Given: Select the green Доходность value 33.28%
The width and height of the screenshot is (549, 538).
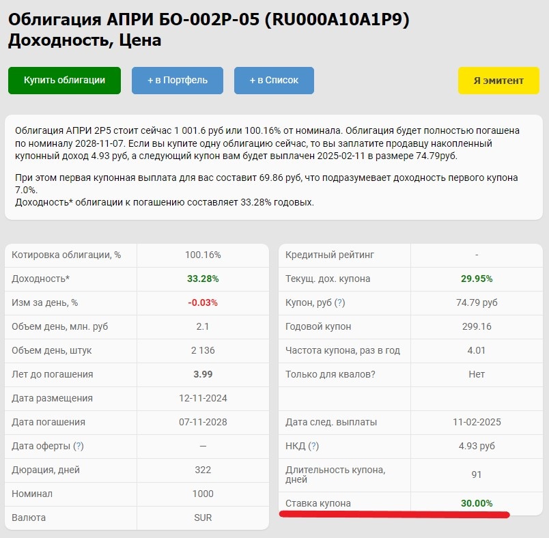Looking at the screenshot, I should [203, 279].
